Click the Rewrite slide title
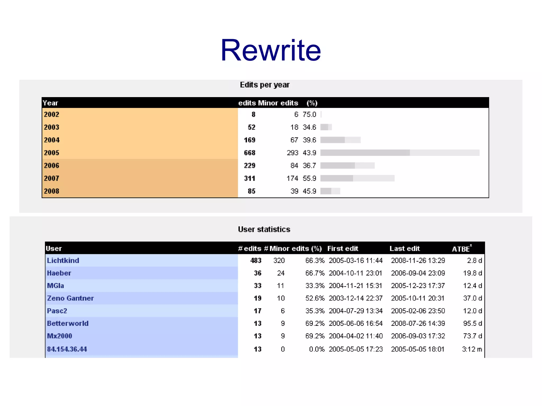Image resolution: width=542 pixels, height=406 pixels. click(271, 50)
